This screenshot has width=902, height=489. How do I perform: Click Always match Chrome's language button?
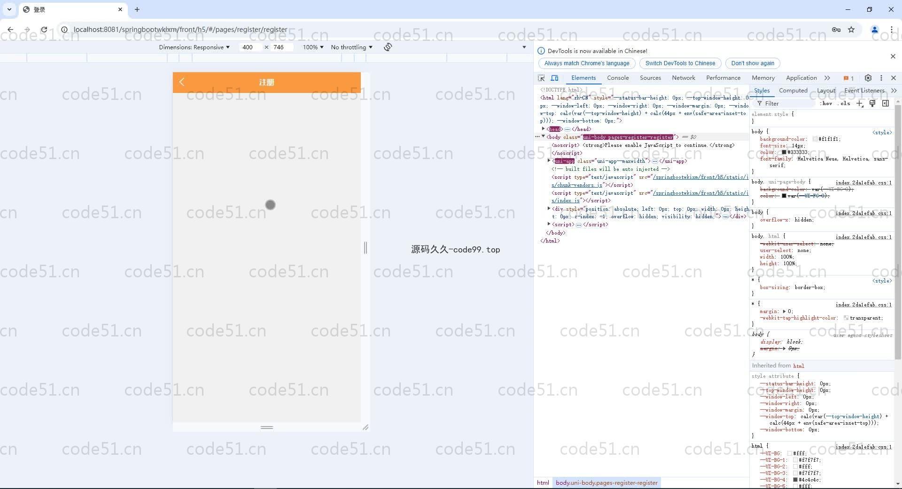point(587,63)
